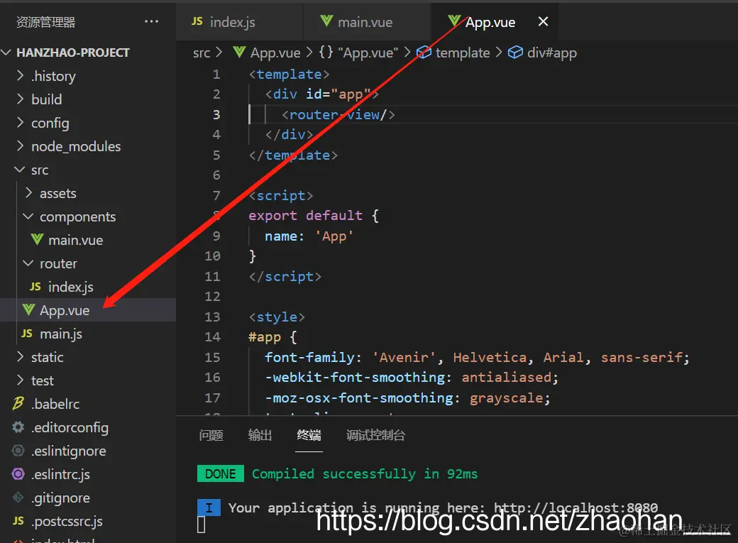
Task: Collapse the src folder
Action: click(x=20, y=170)
